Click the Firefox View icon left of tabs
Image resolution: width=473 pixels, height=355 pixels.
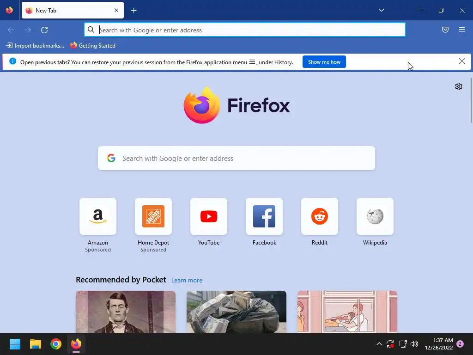[x=9, y=10]
